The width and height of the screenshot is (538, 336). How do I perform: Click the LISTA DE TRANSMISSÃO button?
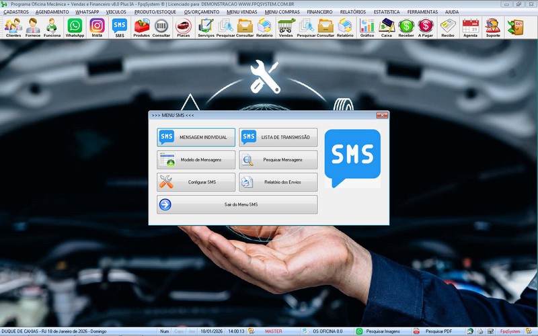tap(278, 137)
